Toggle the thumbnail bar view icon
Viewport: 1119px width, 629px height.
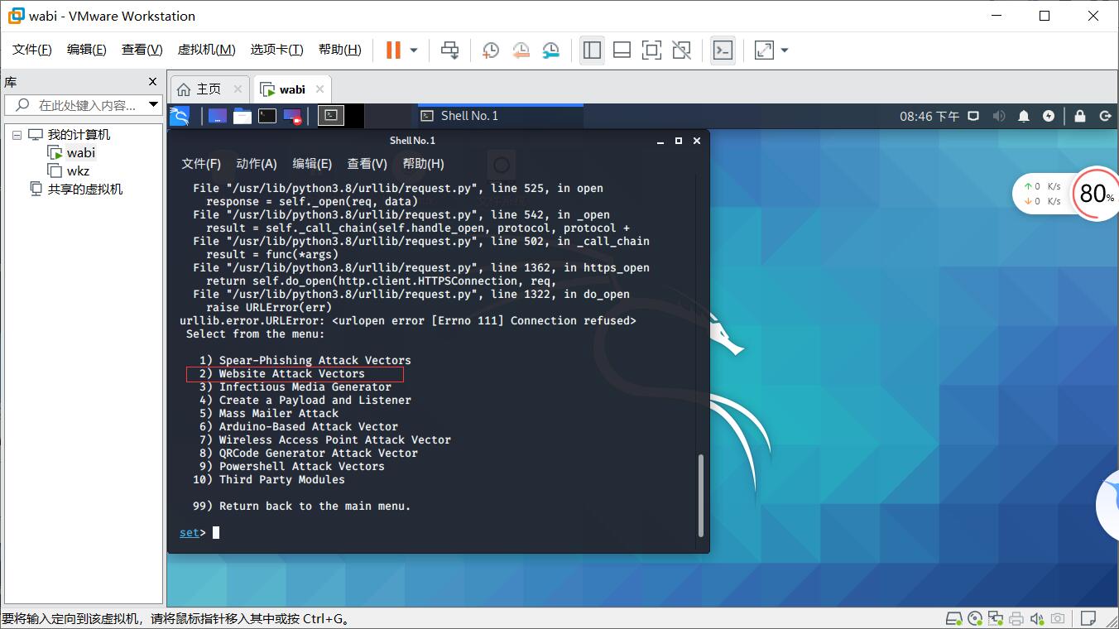pos(622,50)
